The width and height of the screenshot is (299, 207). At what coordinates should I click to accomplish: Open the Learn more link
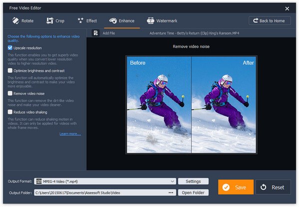pyautogui.click(x=70, y=134)
